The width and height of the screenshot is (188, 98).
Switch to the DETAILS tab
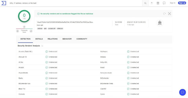[x=39, y=39]
